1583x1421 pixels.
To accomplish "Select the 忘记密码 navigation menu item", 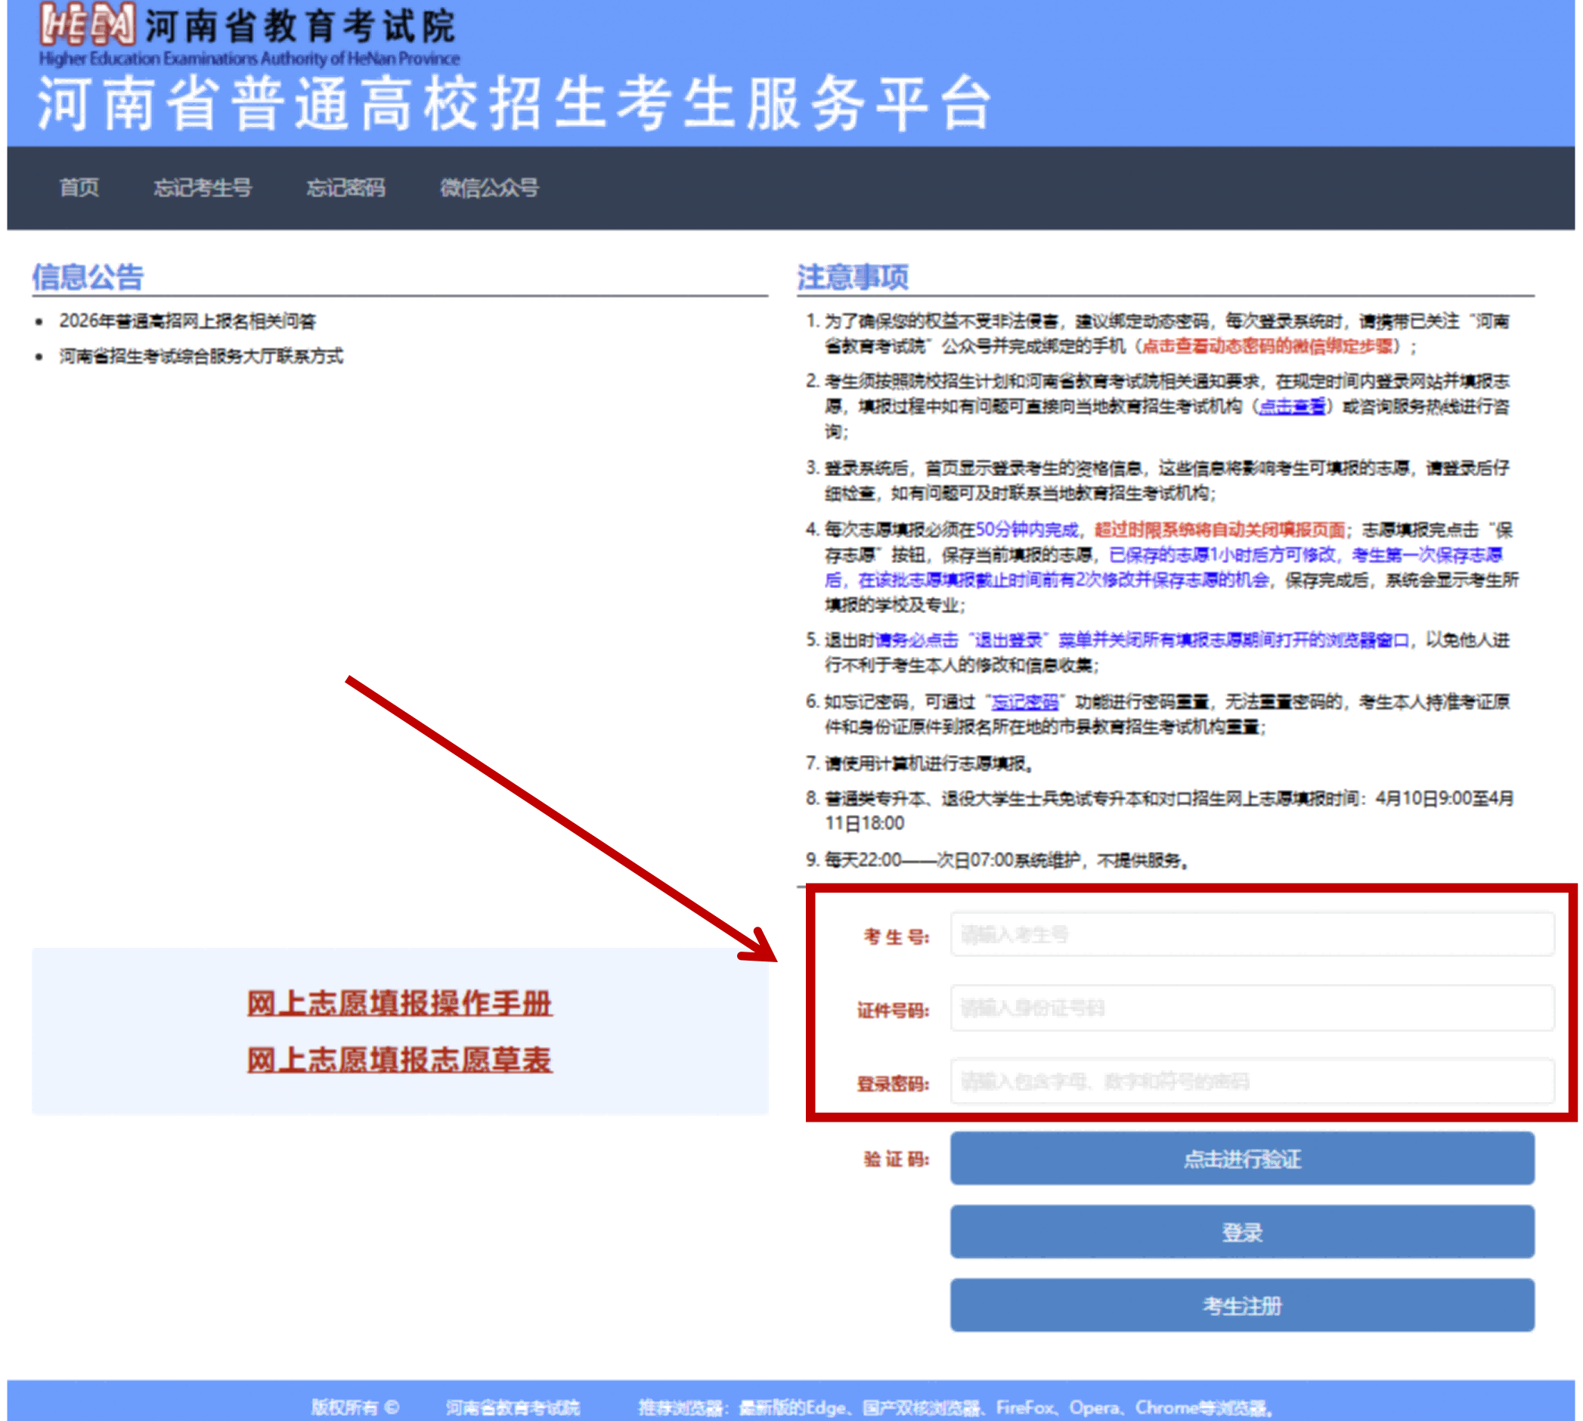I will (x=345, y=187).
